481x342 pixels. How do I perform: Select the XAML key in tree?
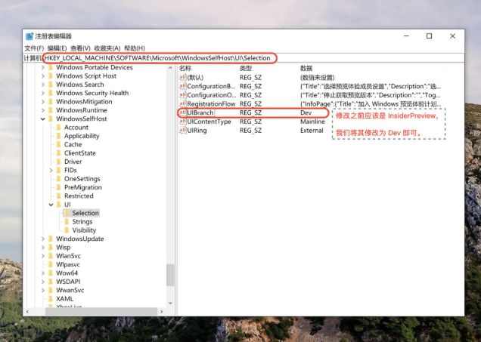[65, 299]
